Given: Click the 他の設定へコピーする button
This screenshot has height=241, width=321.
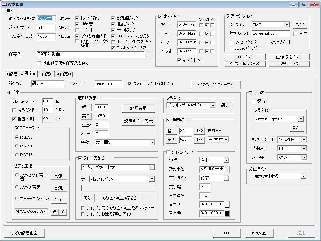Looking at the screenshot, I should [x=216, y=85].
